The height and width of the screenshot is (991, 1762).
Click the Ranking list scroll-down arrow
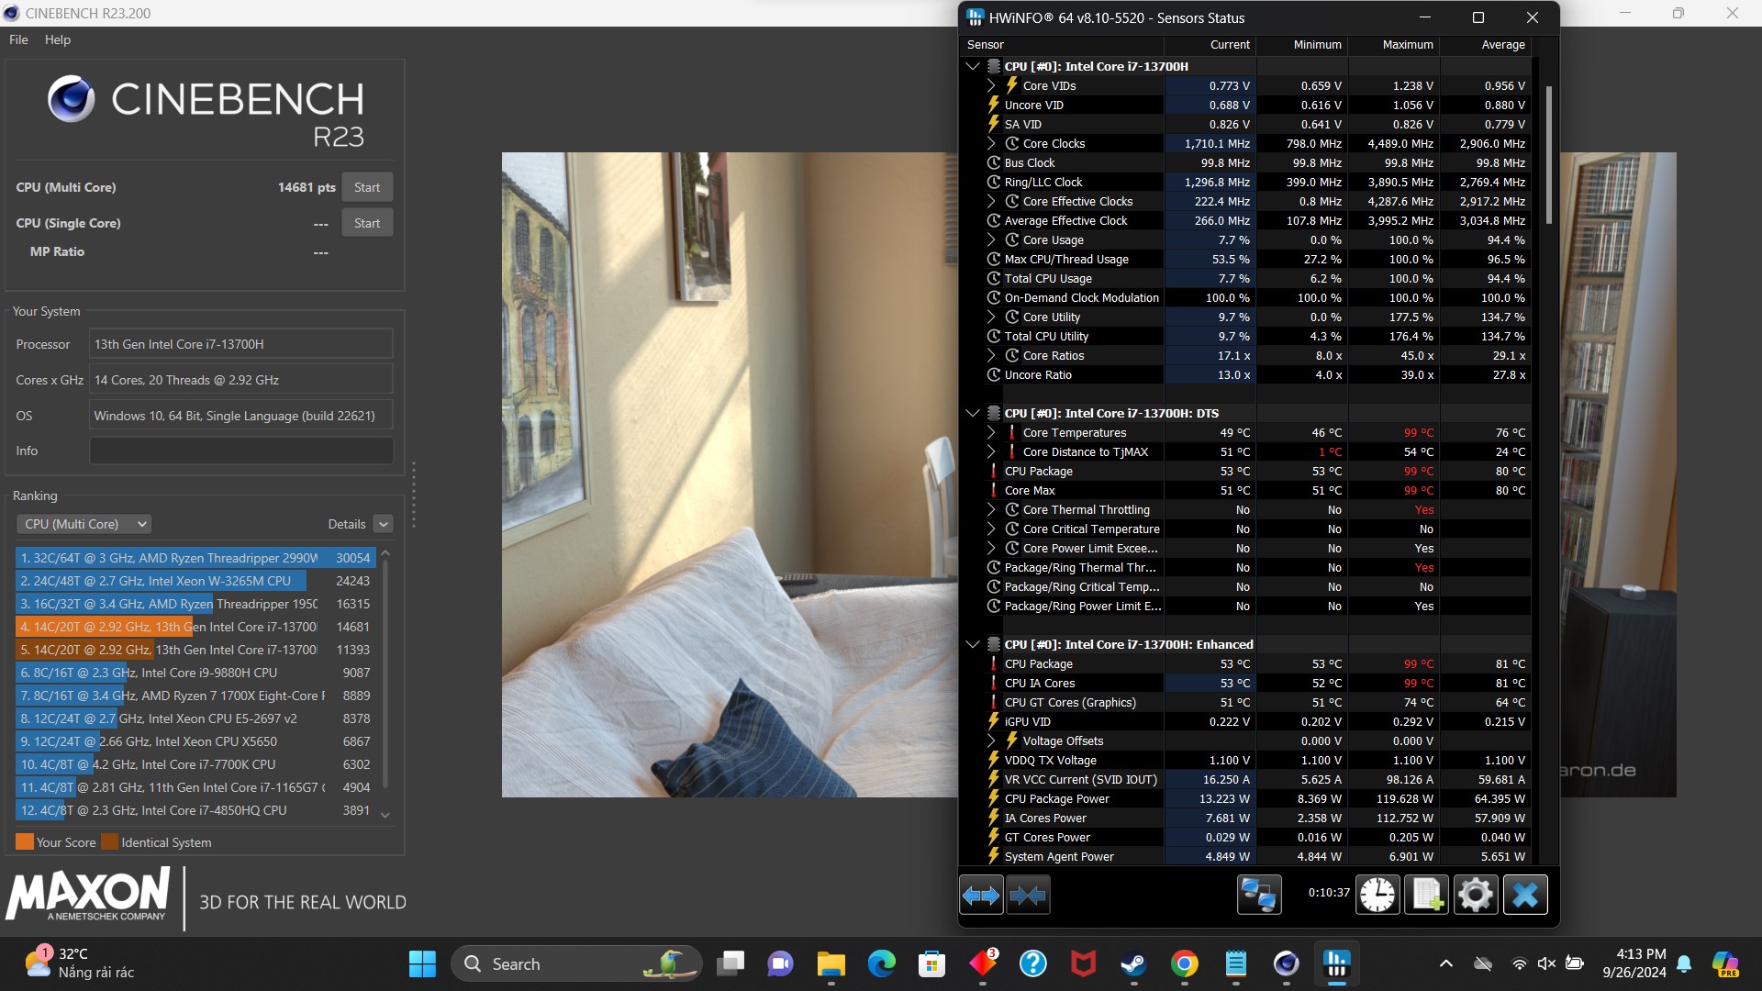[385, 815]
